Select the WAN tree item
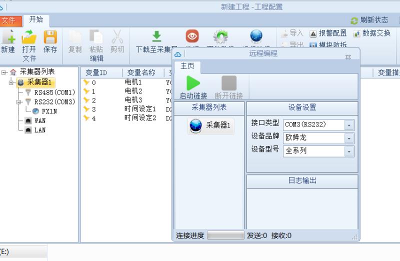Image resolution: width=400 pixels, height=261 pixels. [39, 120]
